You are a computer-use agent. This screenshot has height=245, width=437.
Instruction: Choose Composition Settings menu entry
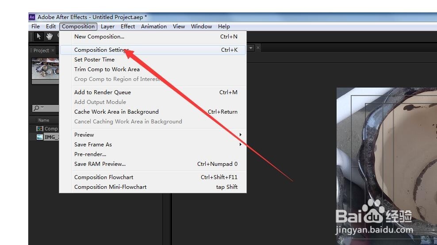pos(153,50)
